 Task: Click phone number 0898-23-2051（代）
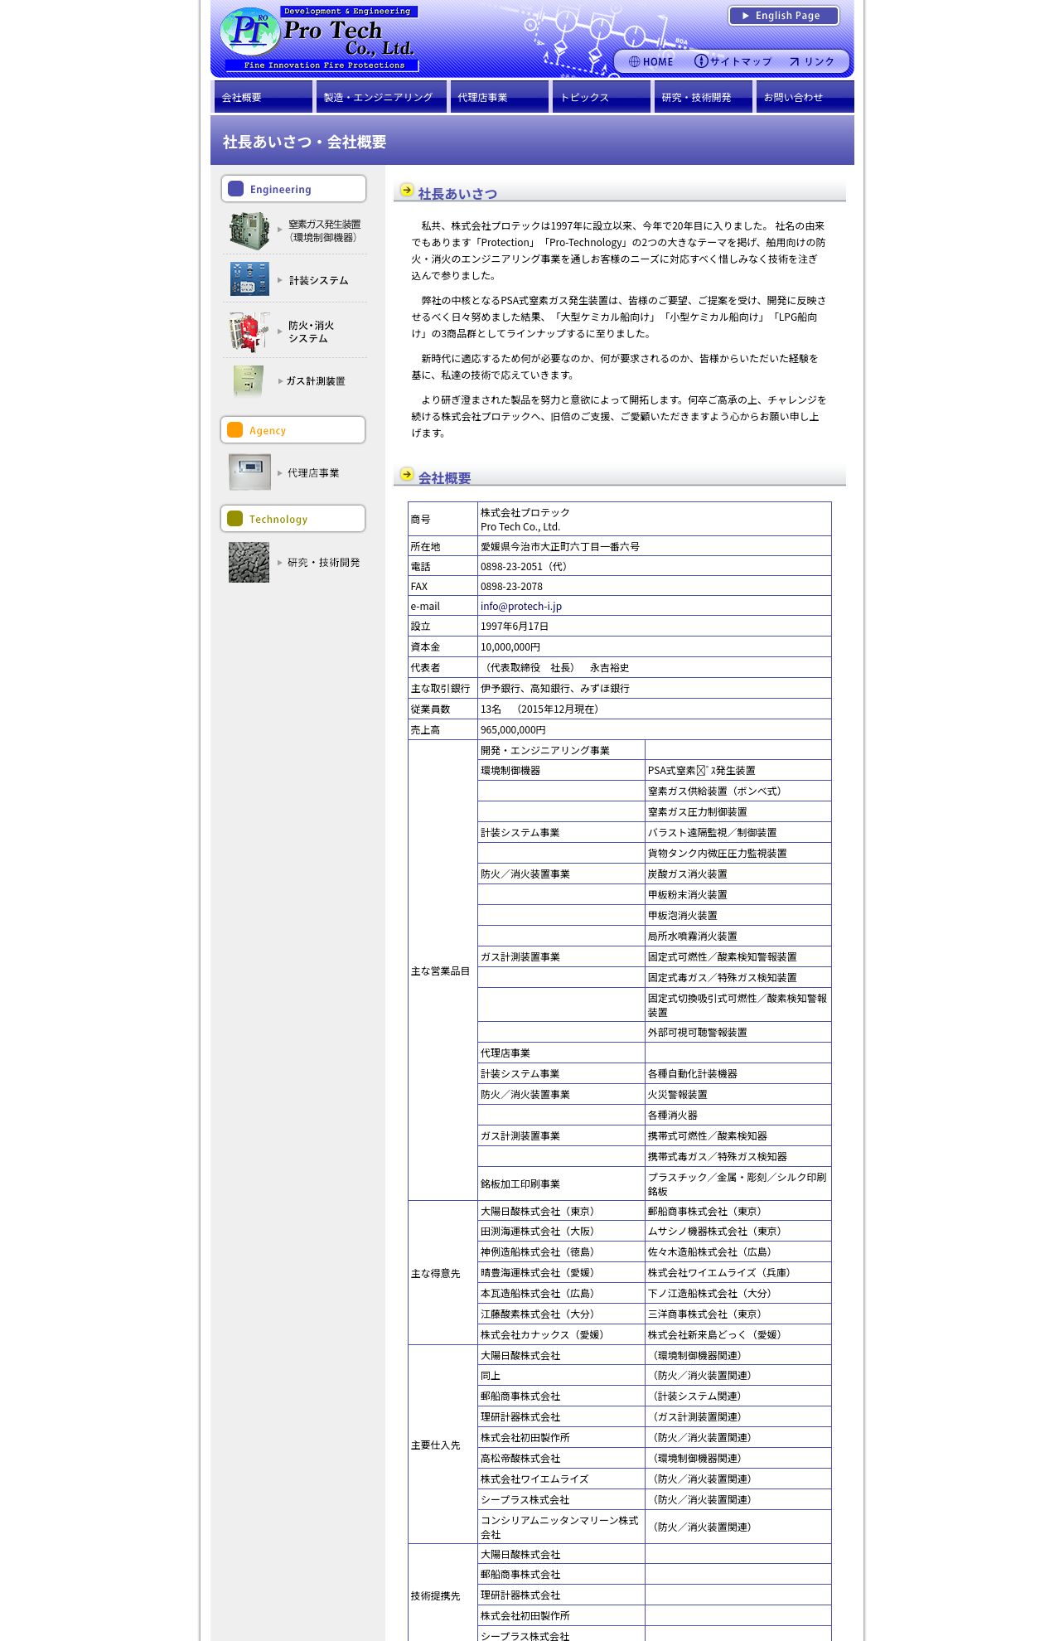[x=525, y=566]
